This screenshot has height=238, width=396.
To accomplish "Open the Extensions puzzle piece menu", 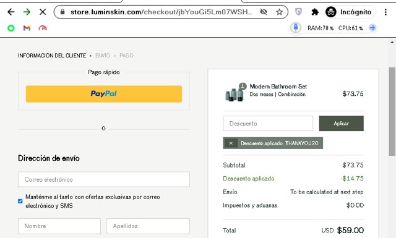I will tap(315, 12).
